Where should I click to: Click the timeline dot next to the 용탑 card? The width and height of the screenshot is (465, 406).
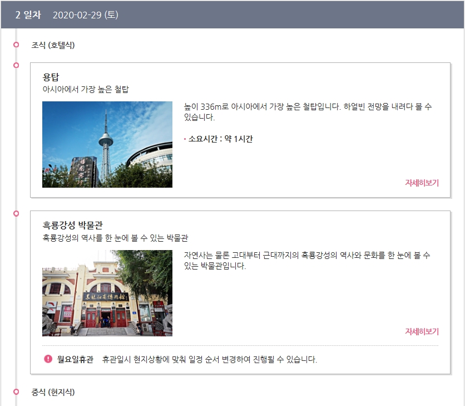[16, 65]
